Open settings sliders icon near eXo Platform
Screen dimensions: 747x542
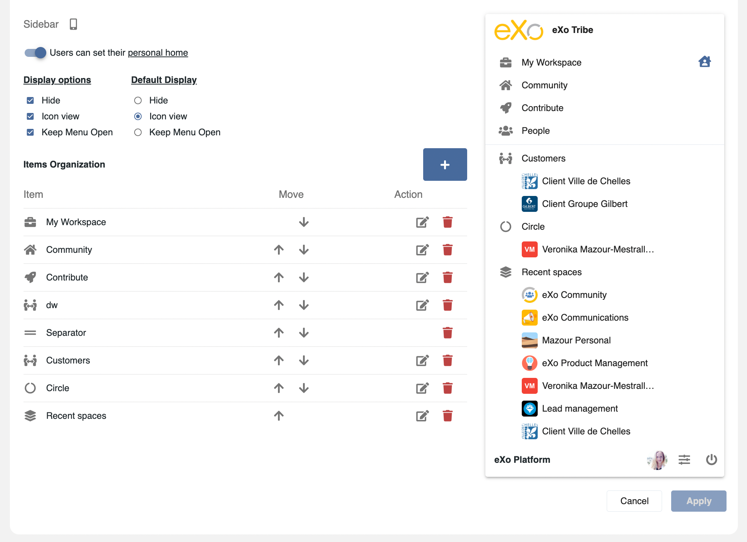(684, 460)
